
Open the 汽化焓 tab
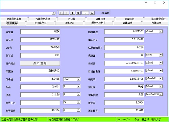pyautogui.click(x=72, y=19)
